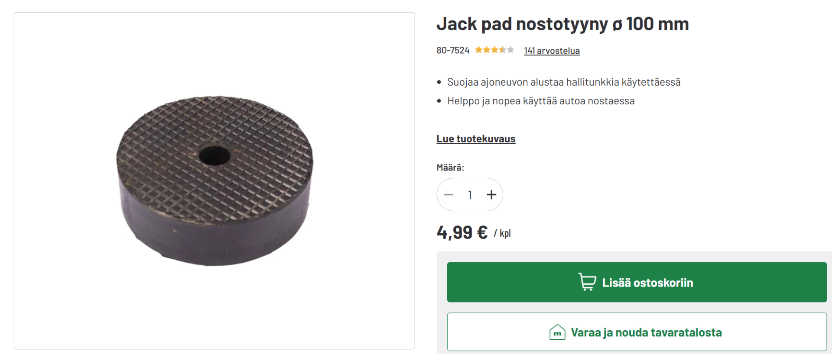Viewport: 832px width, 354px height.
Task: Click the shopping cart icon
Action: click(x=587, y=282)
